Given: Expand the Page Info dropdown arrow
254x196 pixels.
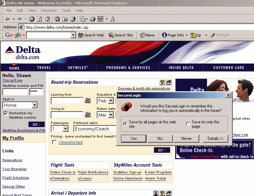Looking at the screenshot, I should 187,35.
